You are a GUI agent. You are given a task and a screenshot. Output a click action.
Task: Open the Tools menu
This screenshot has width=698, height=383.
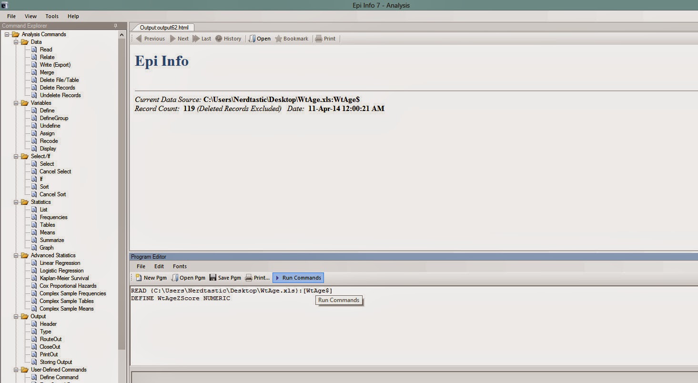(52, 16)
